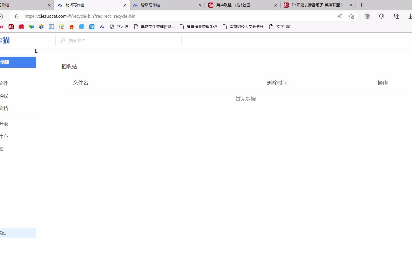The image size is (412, 258).
Task: Open the blue-and-yellow stacked-layers bookmark icon
Action: pyautogui.click(x=41, y=27)
